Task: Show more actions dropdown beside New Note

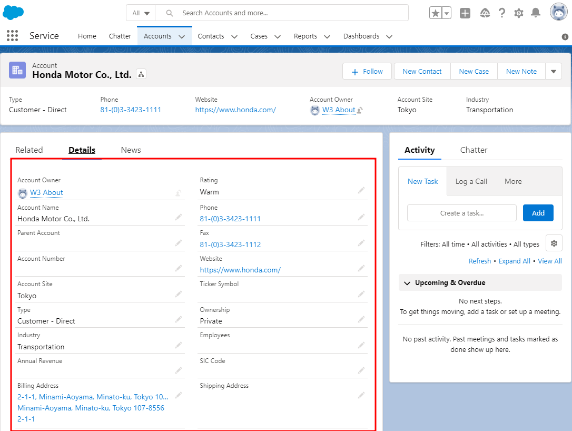Action: pos(554,72)
